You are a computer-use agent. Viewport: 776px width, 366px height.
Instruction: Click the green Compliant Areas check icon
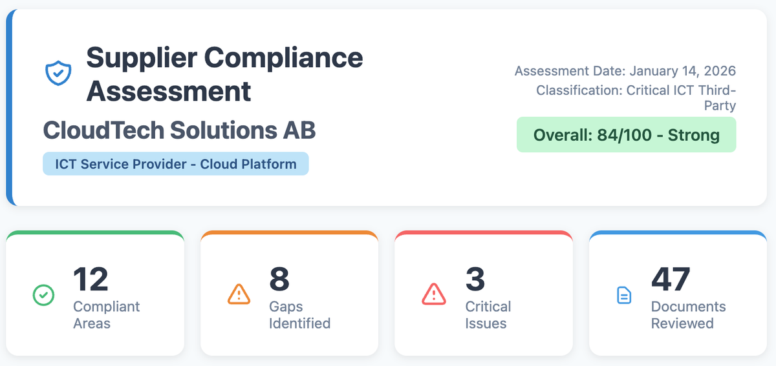(43, 296)
